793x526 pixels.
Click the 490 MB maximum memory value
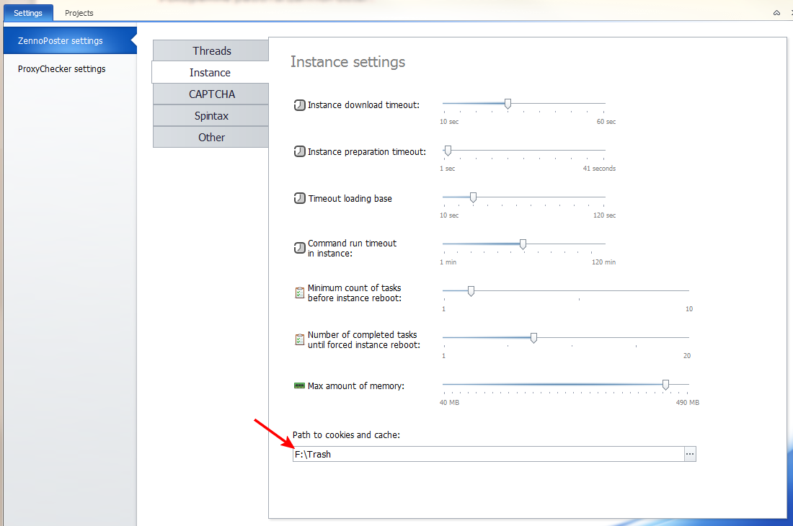[x=687, y=403]
